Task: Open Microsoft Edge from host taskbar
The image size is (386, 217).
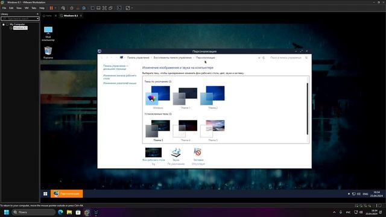Action: pyautogui.click(x=60, y=212)
